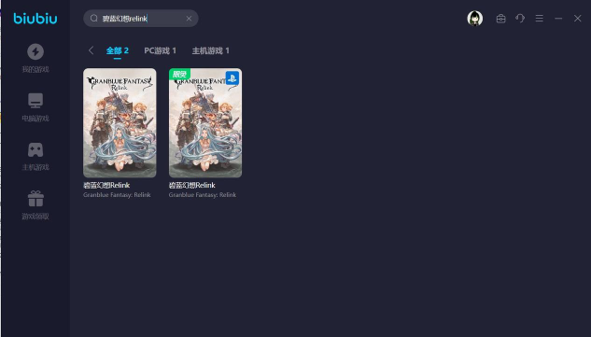
Task: Switch to the PC游戏 1 tab
Action: click(161, 50)
